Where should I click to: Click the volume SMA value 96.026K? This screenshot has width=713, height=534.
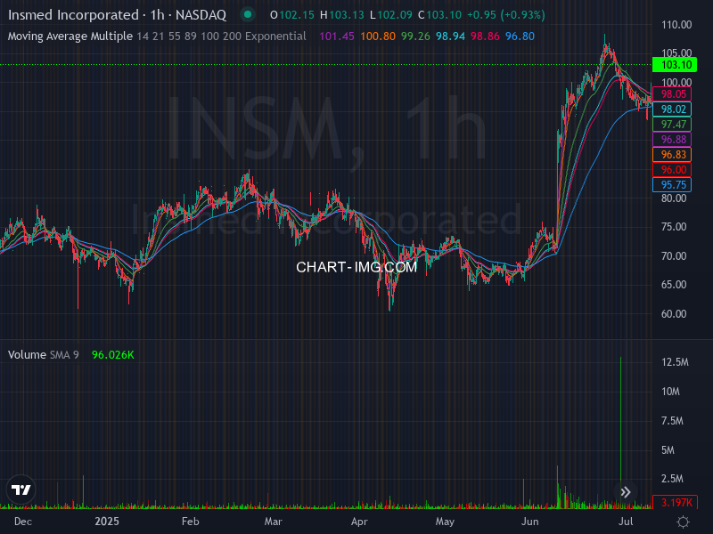[113, 354]
